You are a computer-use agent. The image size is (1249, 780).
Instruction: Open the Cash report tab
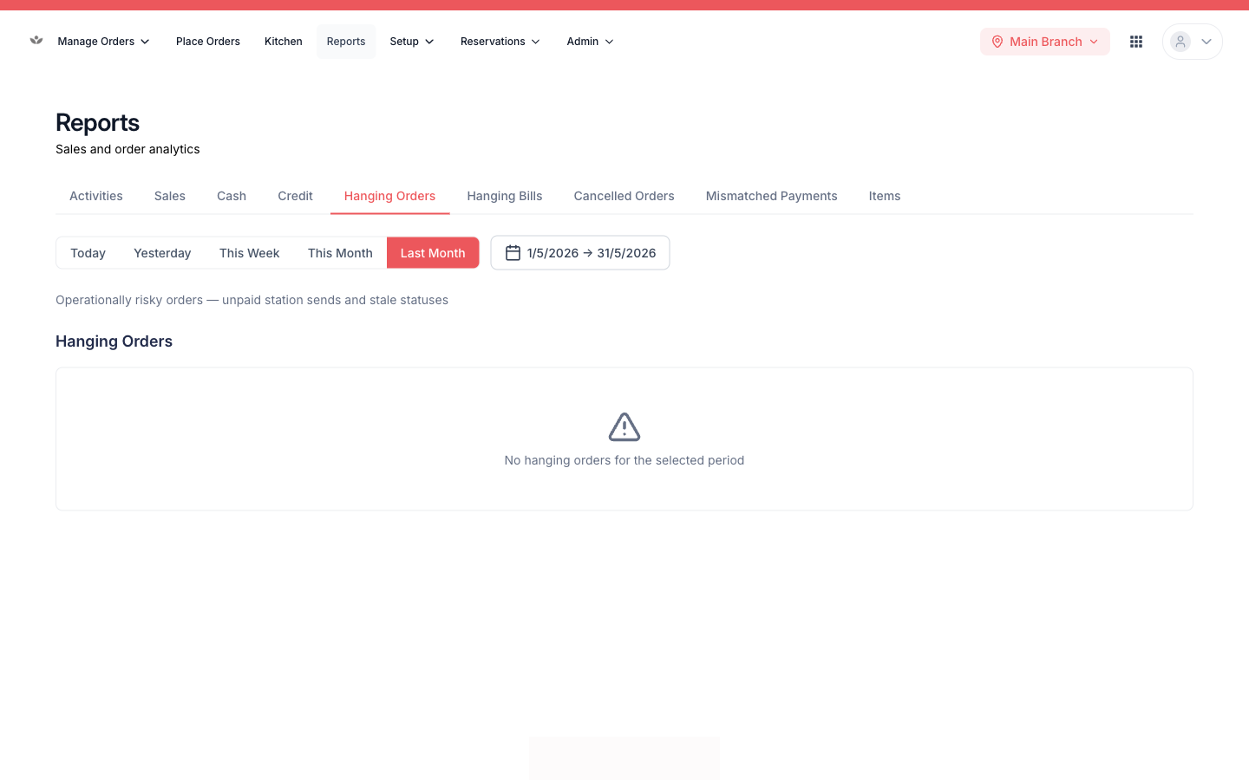coord(232,196)
